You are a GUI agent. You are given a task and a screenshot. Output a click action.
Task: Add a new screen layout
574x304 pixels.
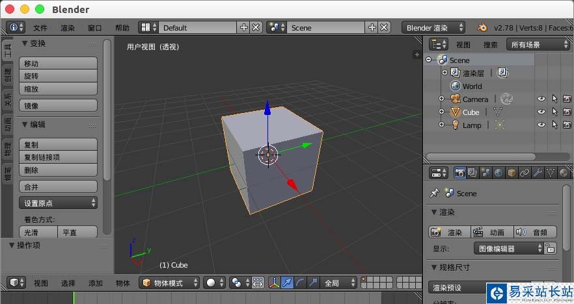click(243, 27)
